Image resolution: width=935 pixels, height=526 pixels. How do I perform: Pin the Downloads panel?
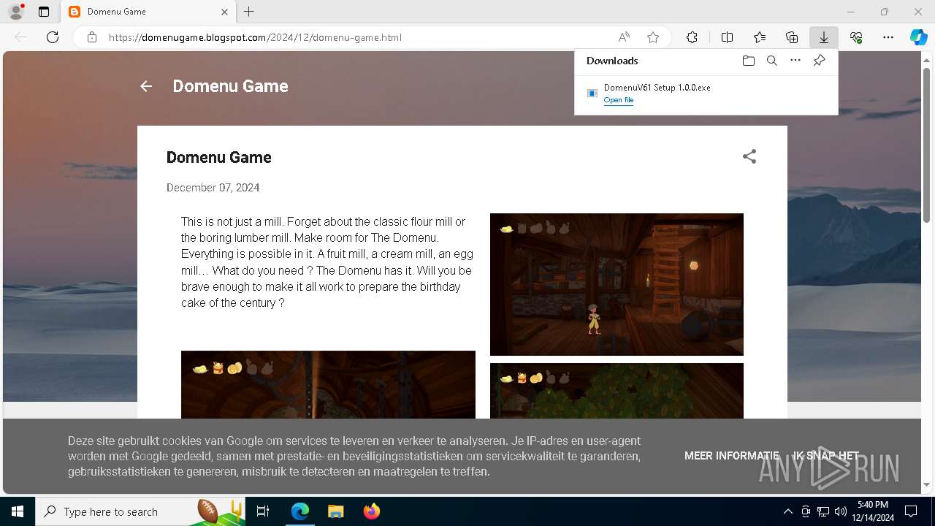pyautogui.click(x=819, y=61)
